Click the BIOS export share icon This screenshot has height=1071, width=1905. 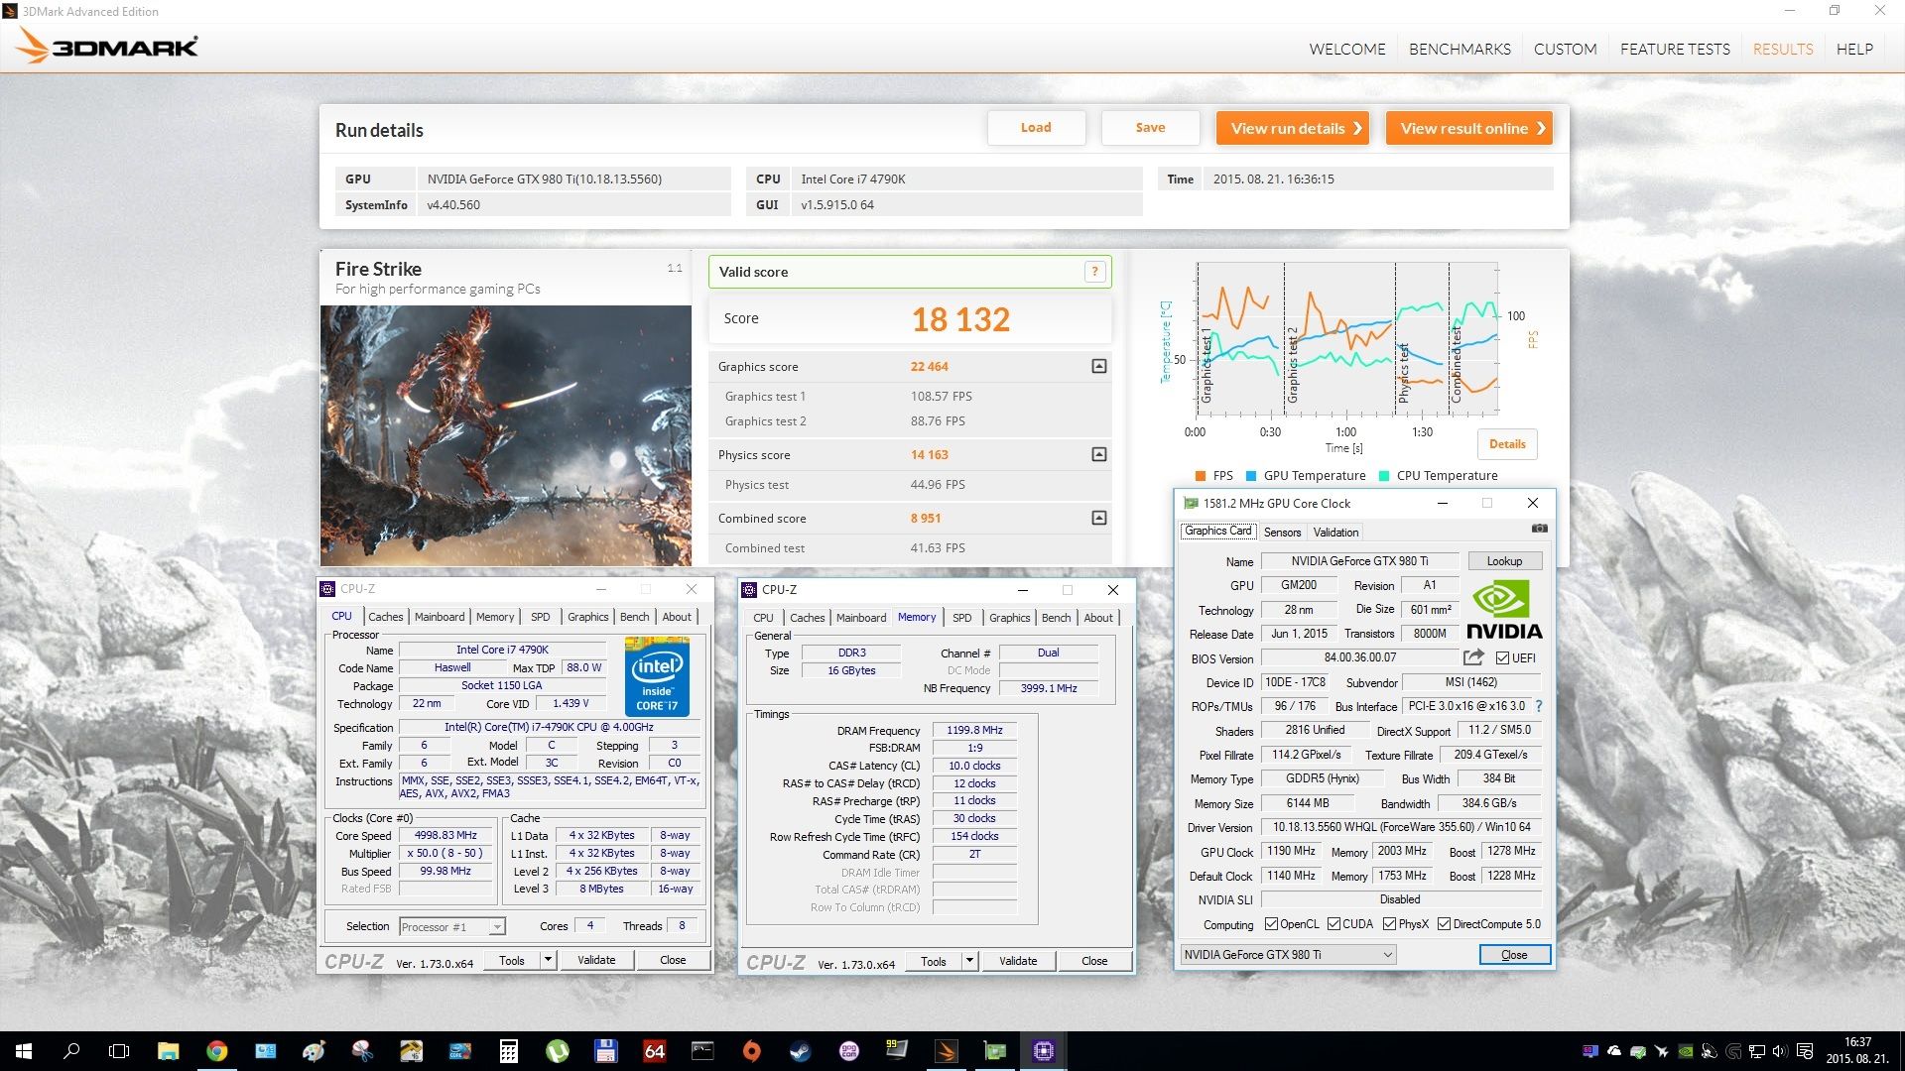pyautogui.click(x=1473, y=657)
